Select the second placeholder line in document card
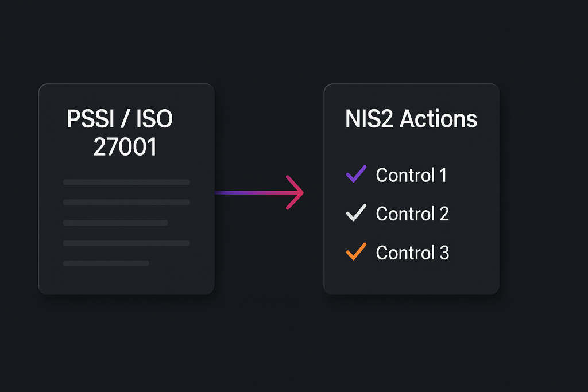 pos(126,202)
